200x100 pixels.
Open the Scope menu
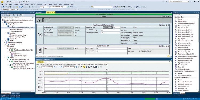[55, 4]
